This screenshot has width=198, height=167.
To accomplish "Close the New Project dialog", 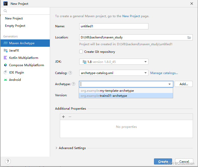I will pos(192,4).
